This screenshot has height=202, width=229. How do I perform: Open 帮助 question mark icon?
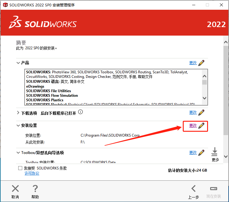[35, 188]
